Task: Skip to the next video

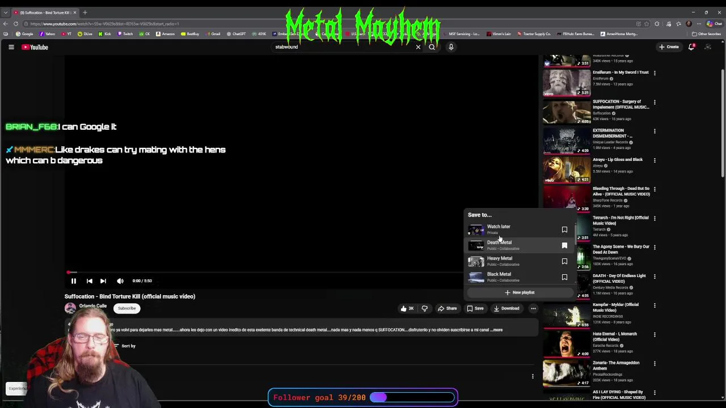Action: click(x=103, y=280)
